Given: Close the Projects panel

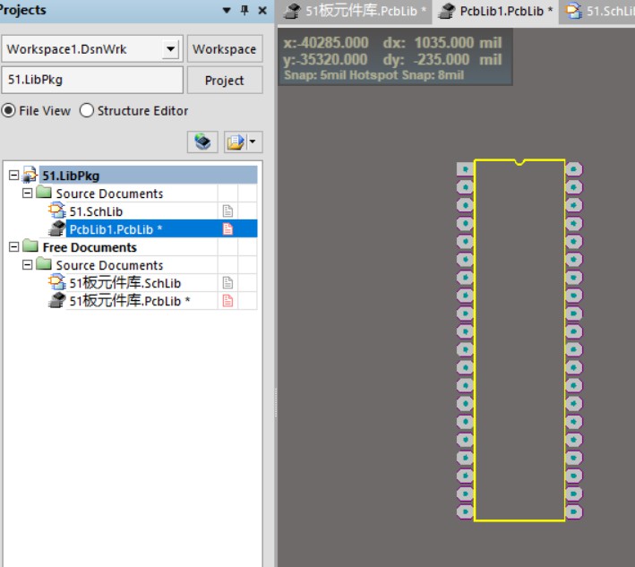Looking at the screenshot, I should [x=262, y=11].
